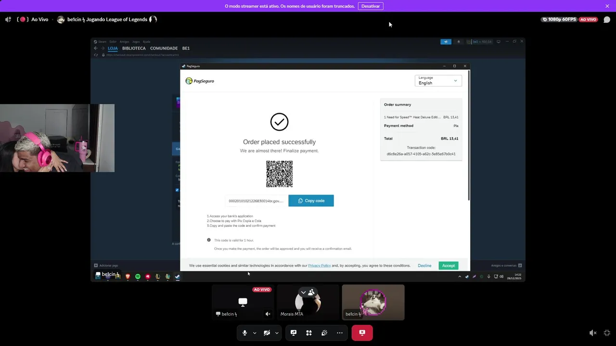This screenshot has width=616, height=346.
Task: Open Steam announcements megaphone icon
Action: point(446,42)
